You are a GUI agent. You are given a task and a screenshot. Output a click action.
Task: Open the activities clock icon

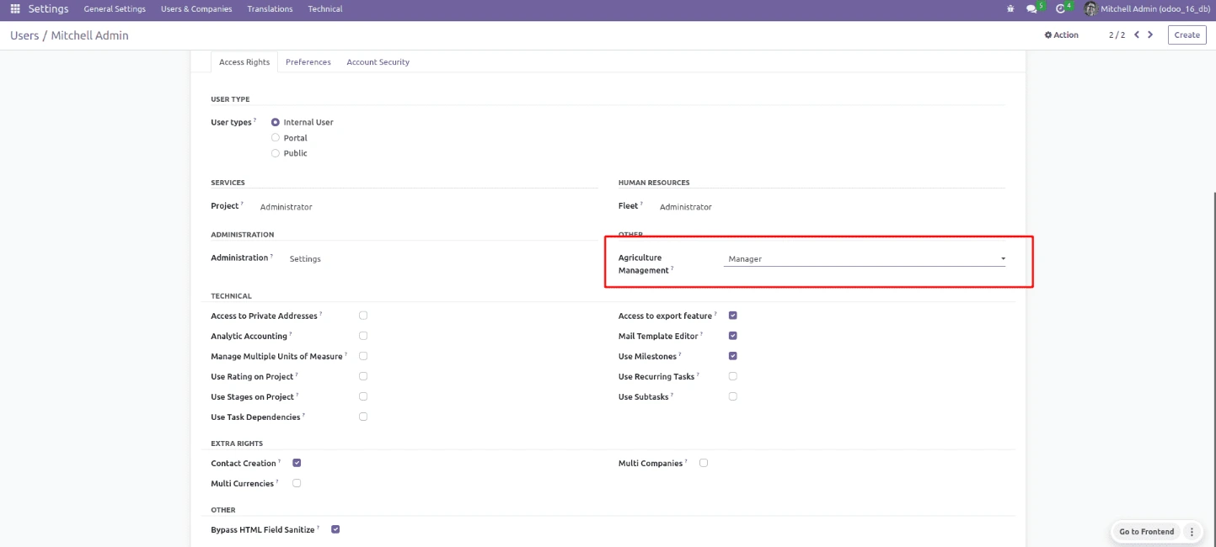tap(1061, 9)
